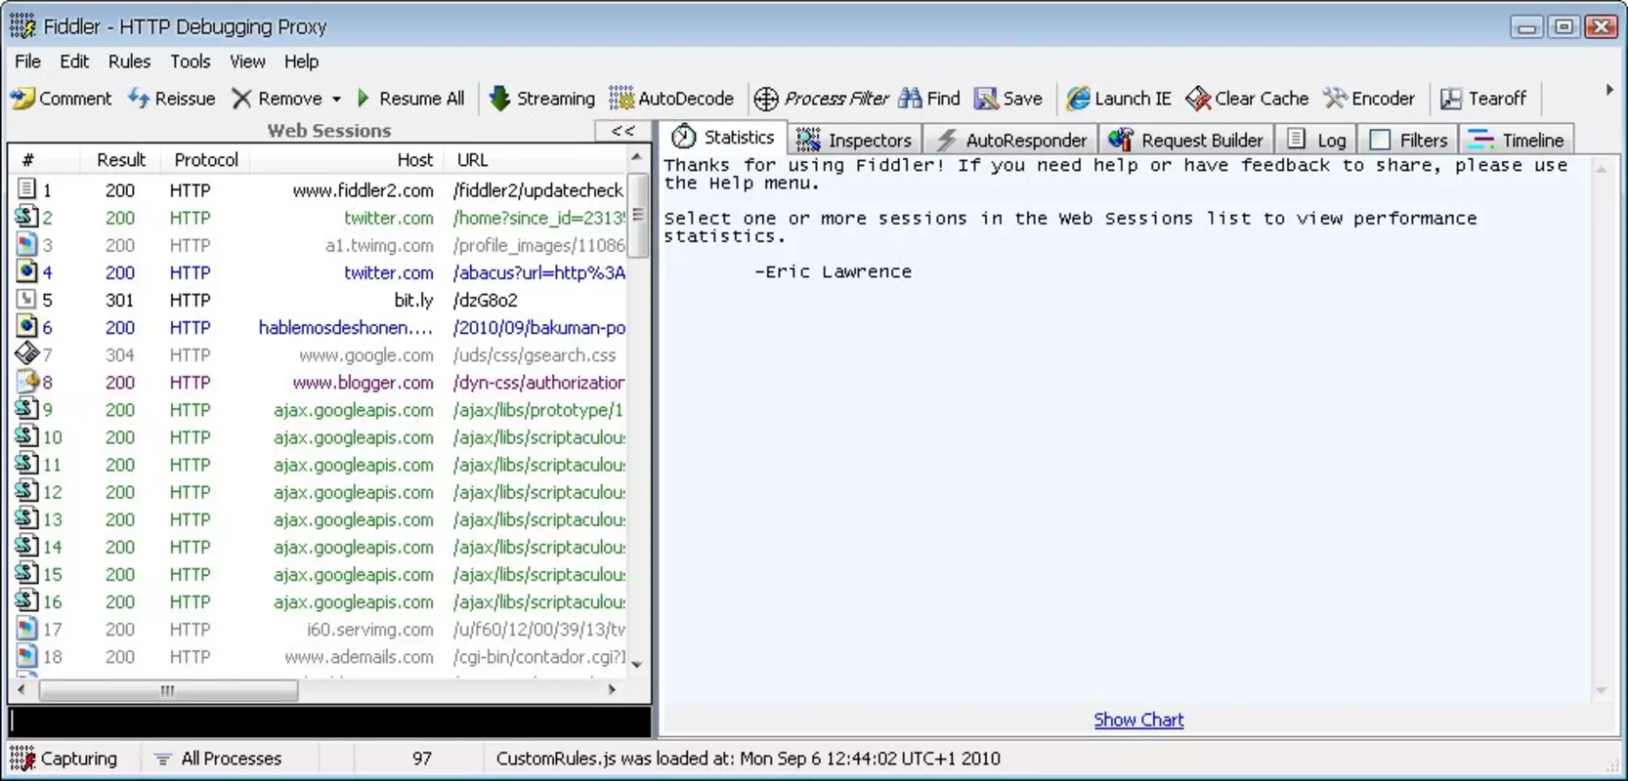Toggle Streaming mode
This screenshot has height=781, width=1628.
pyautogui.click(x=542, y=99)
